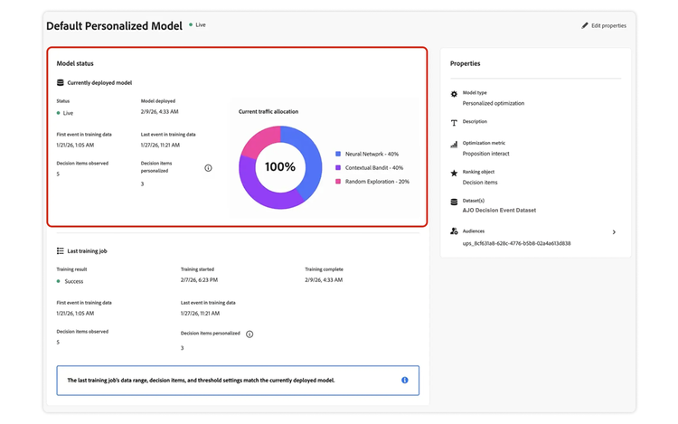
Task: Click the Dataset(s) database icon
Action: pos(454,202)
